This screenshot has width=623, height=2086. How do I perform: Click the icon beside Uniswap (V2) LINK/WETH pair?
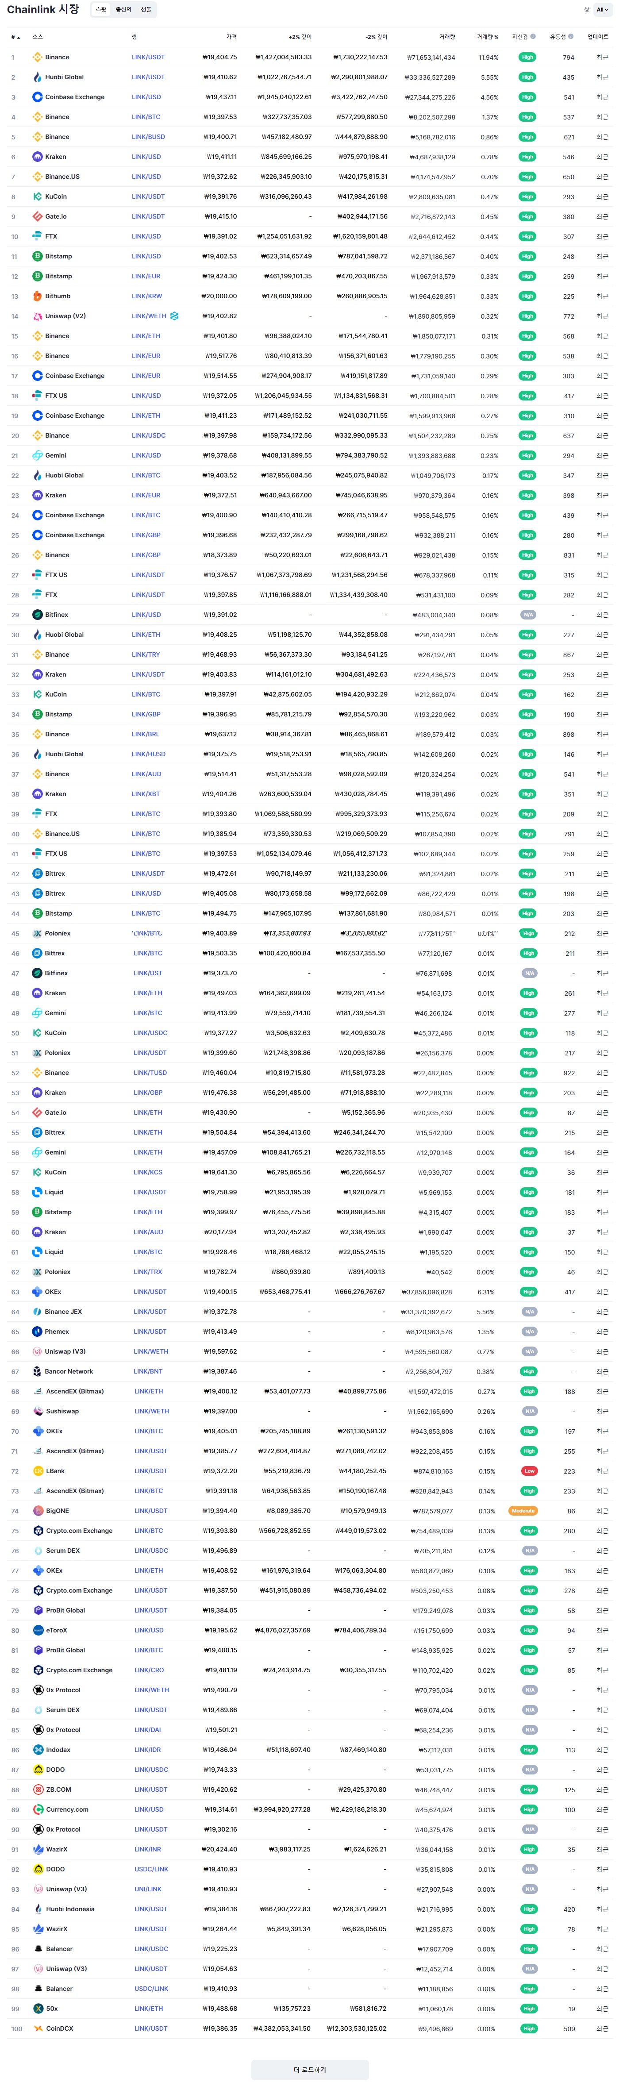point(174,316)
